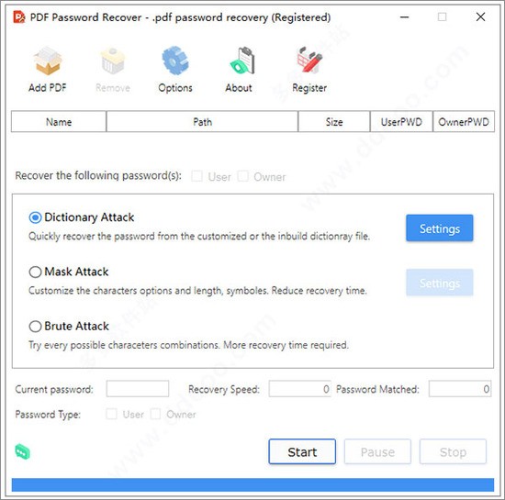Open Dictionary Attack Settings button

click(440, 228)
